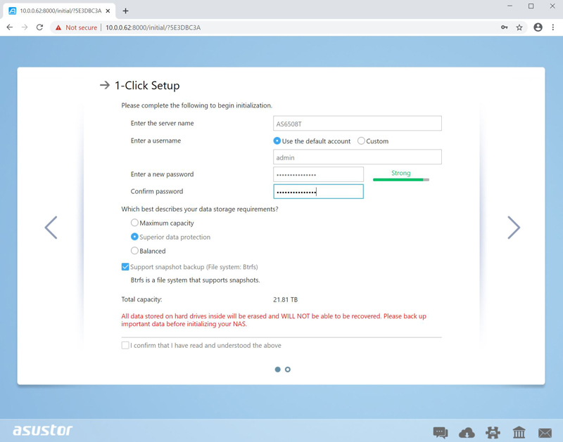Viewport: 563px width, 442px height.
Task: Click the password strength bar
Action: pos(400,180)
